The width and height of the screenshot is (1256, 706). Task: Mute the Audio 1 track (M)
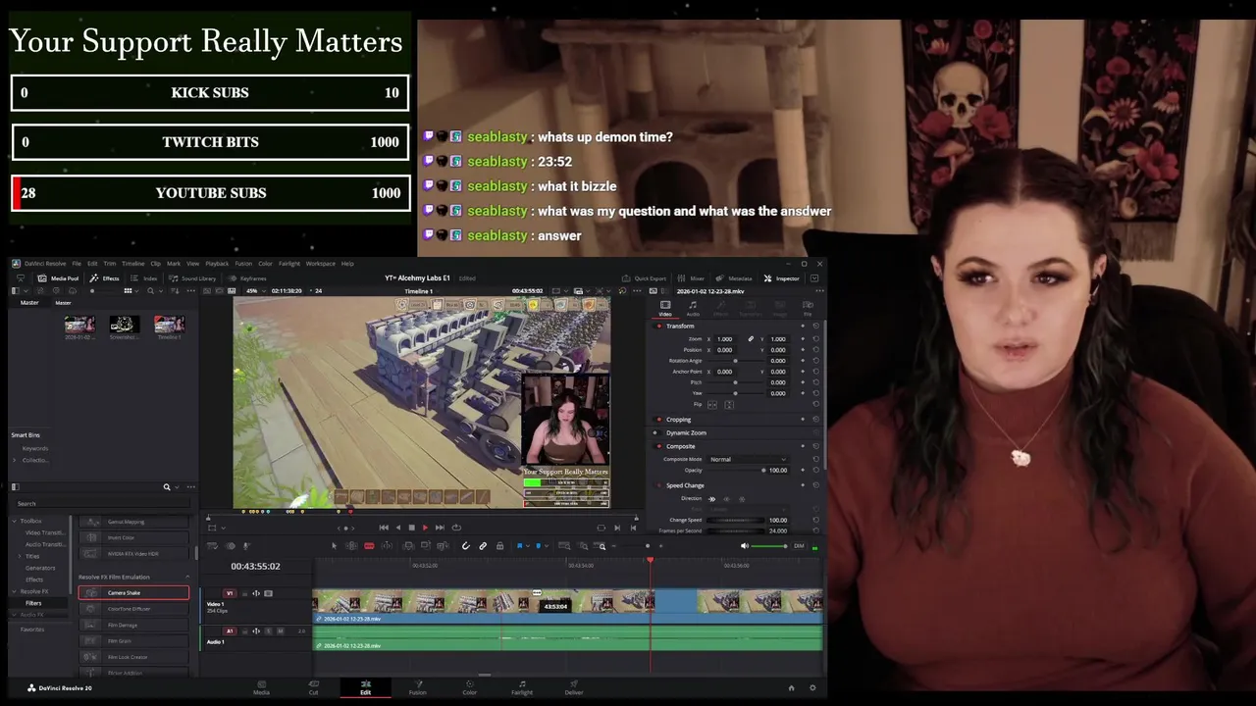(280, 631)
